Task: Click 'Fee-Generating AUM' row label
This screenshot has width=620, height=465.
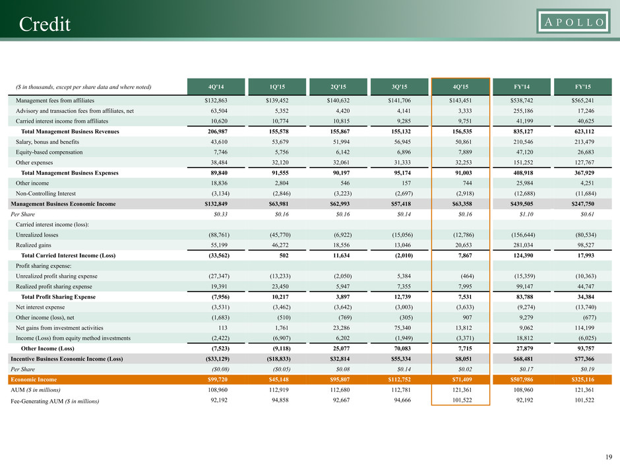Action: coord(55,401)
